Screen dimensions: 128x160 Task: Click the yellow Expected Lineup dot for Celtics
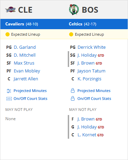pyautogui.click(x=71, y=34)
